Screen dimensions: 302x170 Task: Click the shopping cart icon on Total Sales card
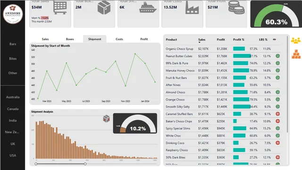[x=60, y=8]
